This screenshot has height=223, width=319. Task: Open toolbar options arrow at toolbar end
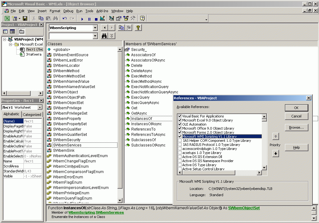pyautogui.click(x=206, y=20)
